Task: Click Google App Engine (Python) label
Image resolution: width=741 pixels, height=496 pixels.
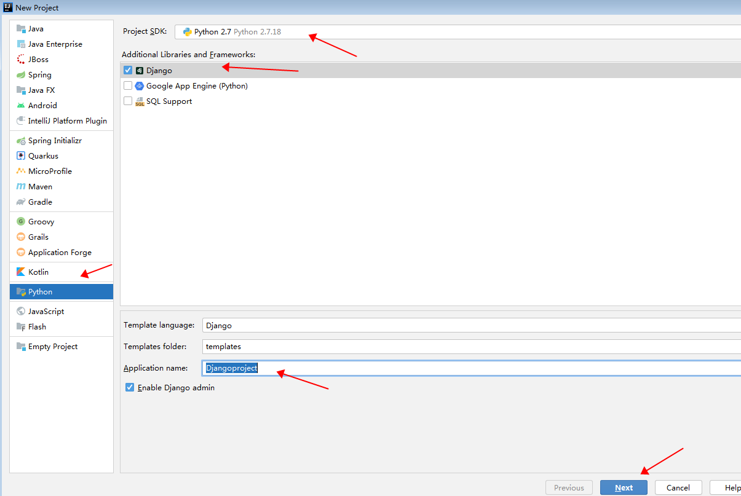Action: [x=197, y=86]
